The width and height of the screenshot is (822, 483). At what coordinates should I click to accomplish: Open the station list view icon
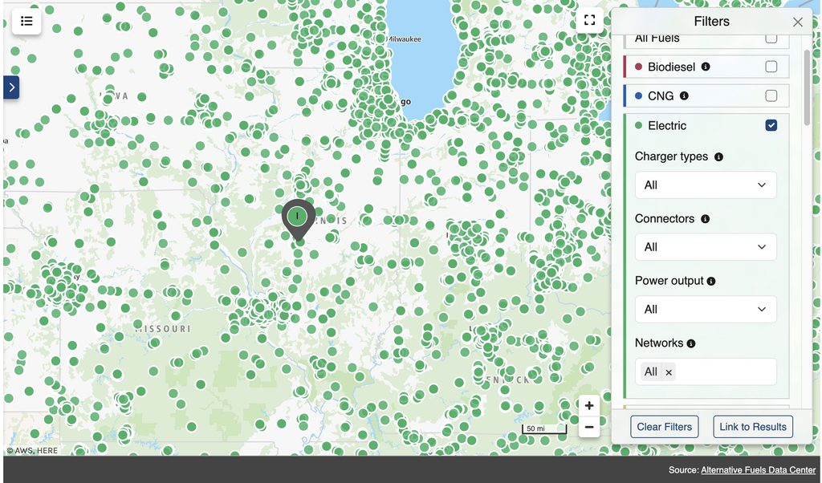coord(26,21)
